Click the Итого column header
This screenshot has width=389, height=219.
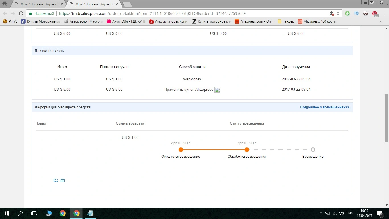pos(62,67)
